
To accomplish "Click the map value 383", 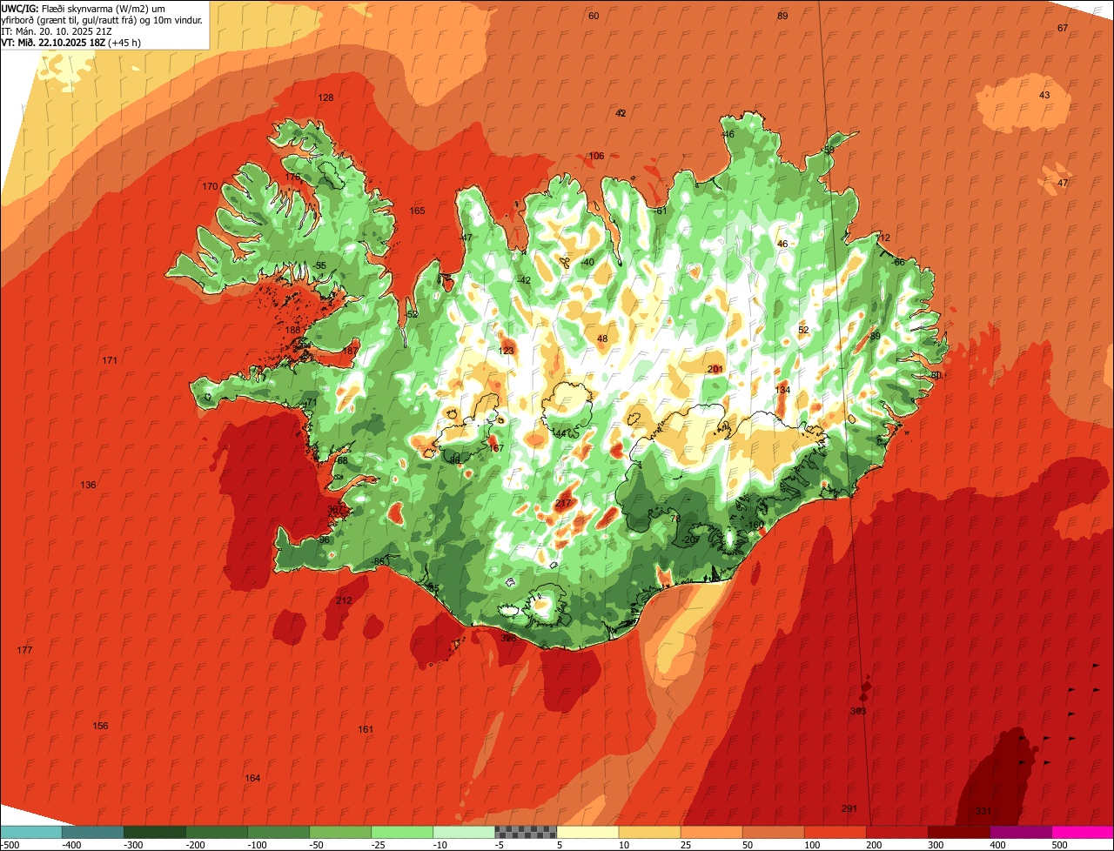I will [858, 711].
